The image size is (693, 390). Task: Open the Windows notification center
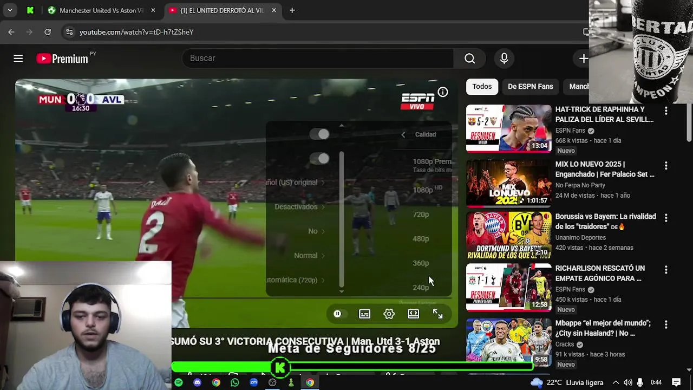(x=676, y=382)
